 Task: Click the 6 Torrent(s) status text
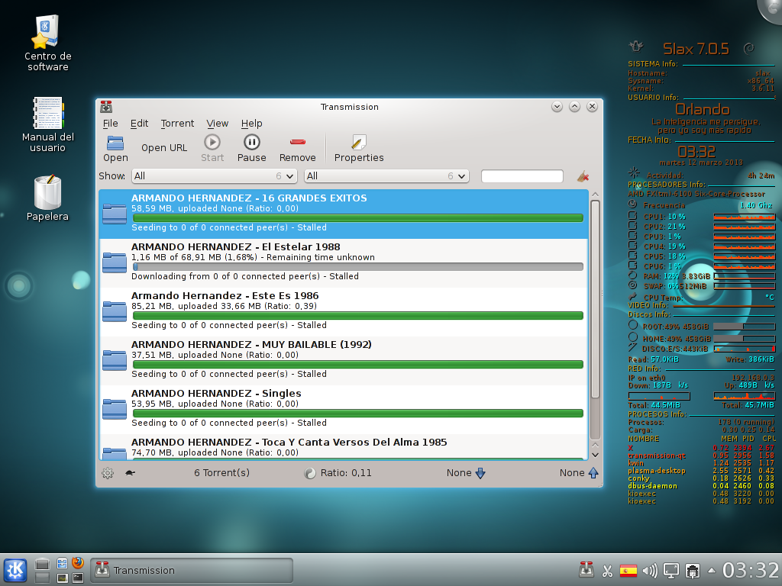(x=222, y=473)
